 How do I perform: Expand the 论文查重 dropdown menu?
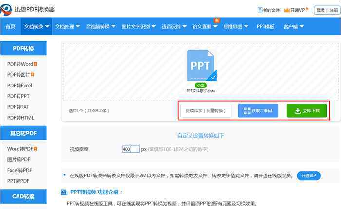[205, 27]
